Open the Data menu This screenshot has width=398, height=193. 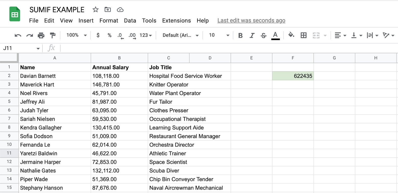[x=130, y=21]
